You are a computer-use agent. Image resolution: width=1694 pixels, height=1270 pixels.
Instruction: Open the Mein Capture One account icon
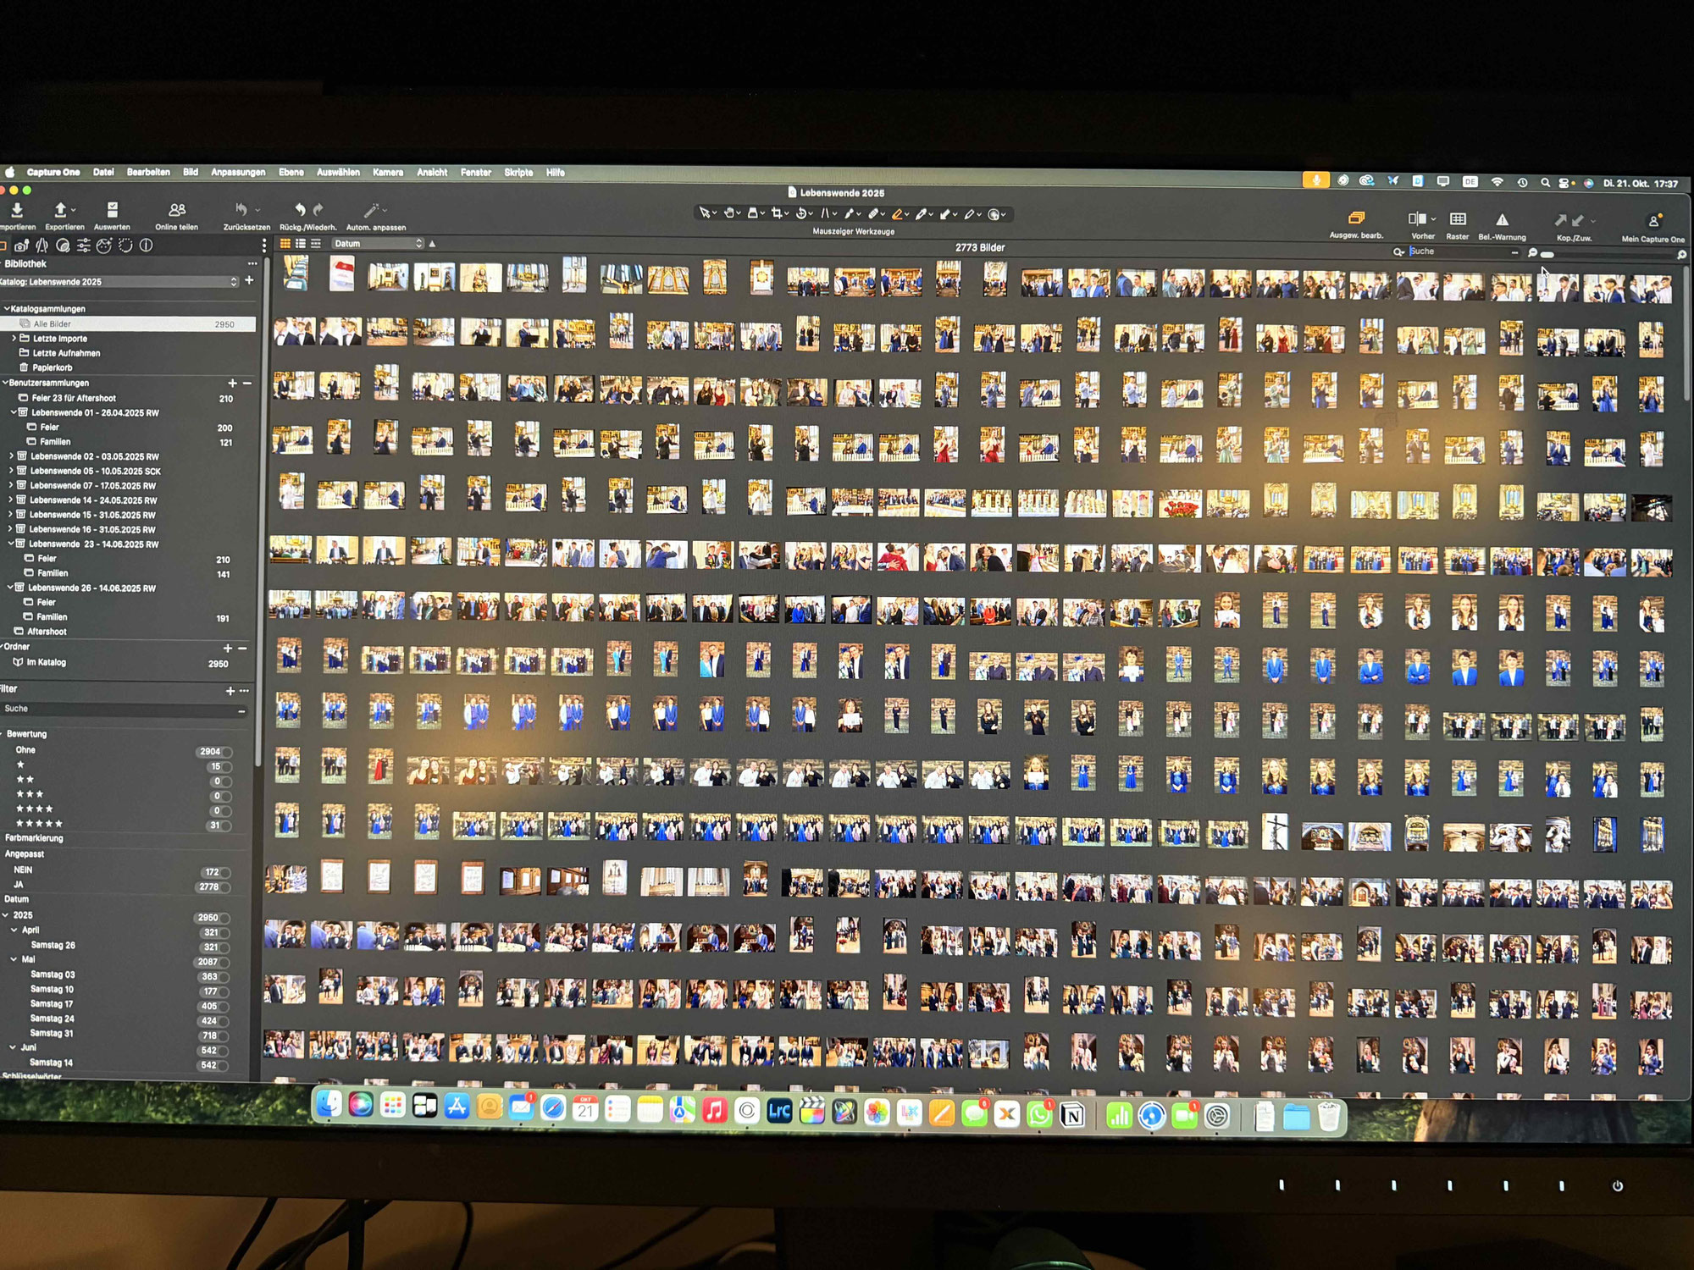1652,222
